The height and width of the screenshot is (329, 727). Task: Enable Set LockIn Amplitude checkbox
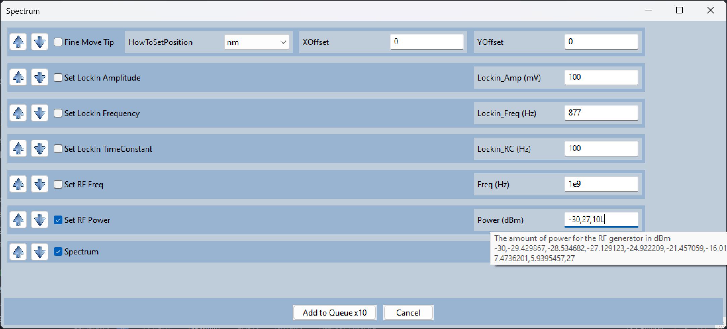click(x=58, y=78)
